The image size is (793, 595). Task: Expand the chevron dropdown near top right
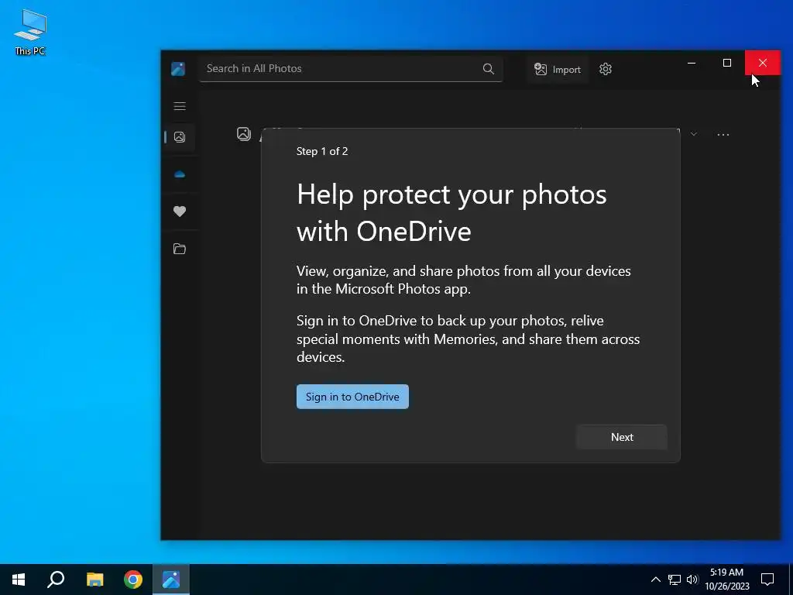(x=694, y=134)
